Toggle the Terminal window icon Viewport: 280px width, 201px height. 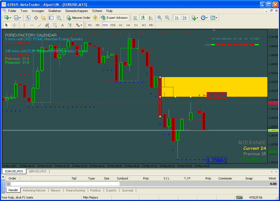point(51,18)
